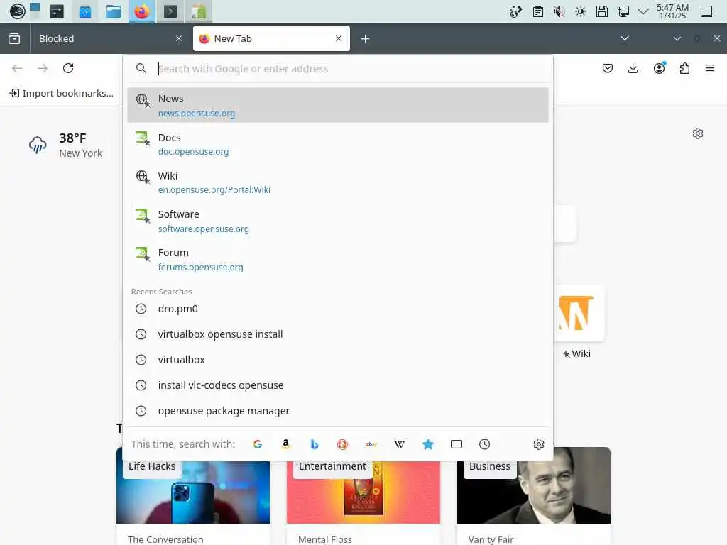Open the New York weather widget

click(66, 145)
